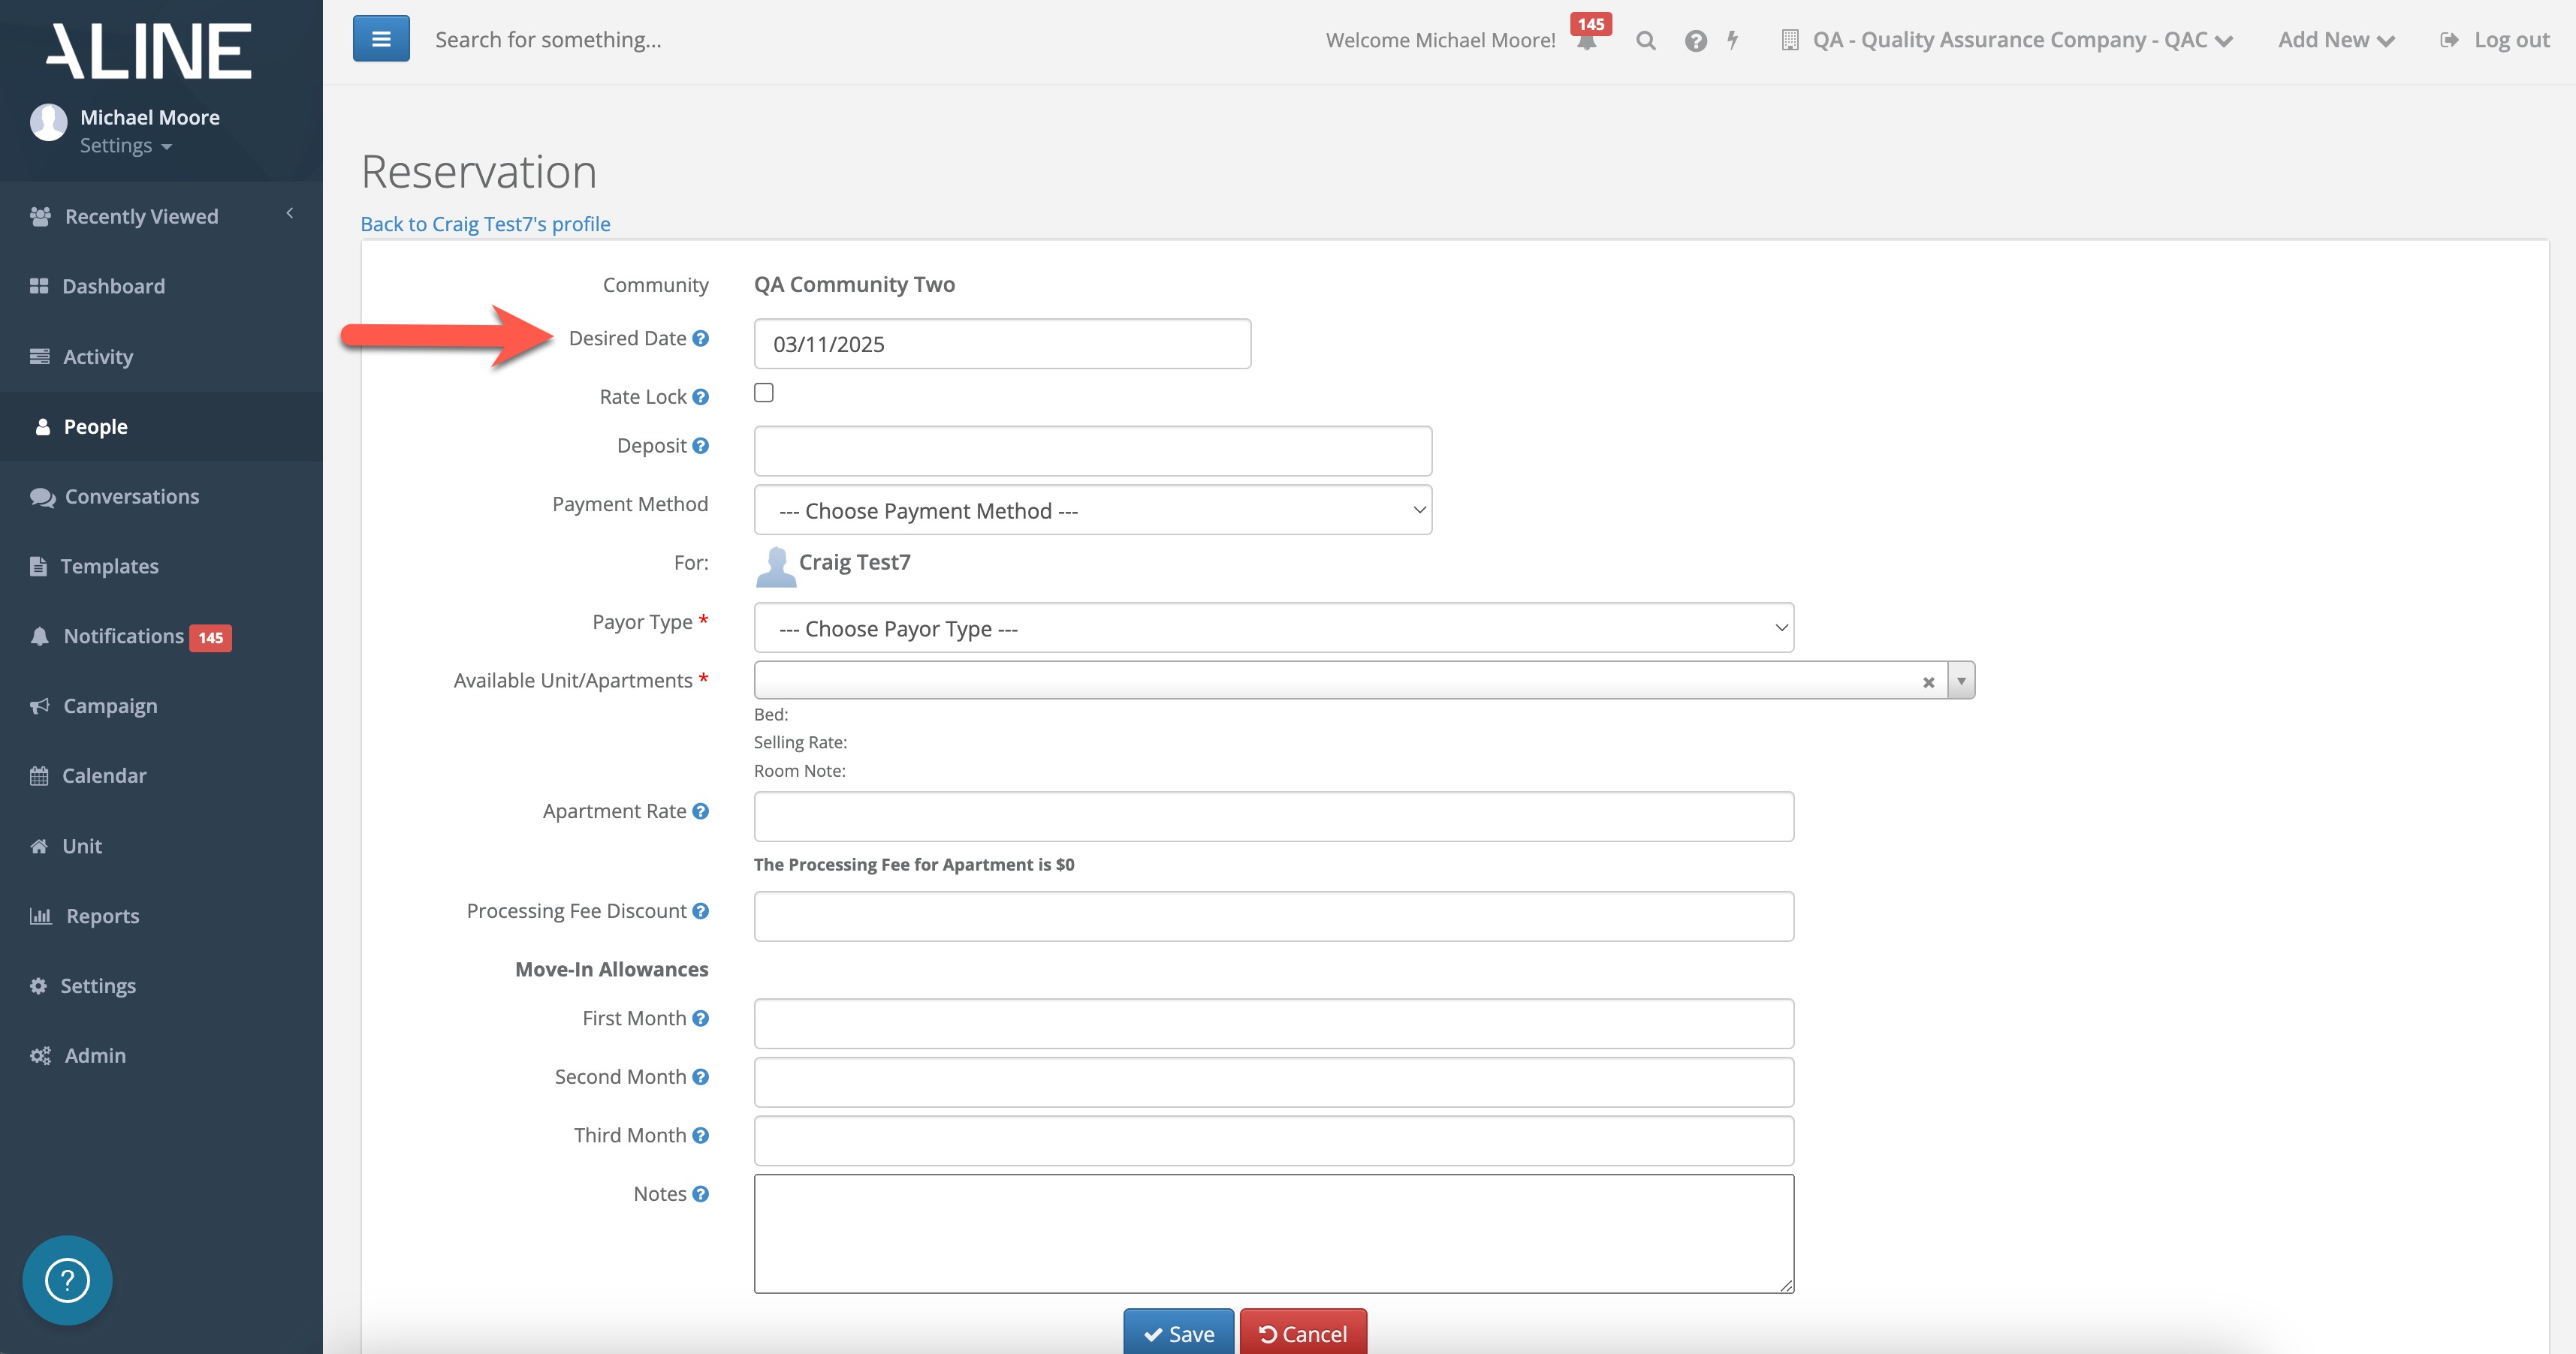Image resolution: width=2576 pixels, height=1354 pixels.
Task: Click the Save button
Action: point(1178,1333)
